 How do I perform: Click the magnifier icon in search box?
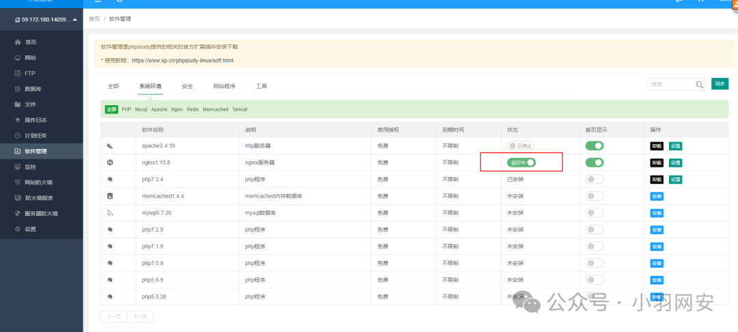pyautogui.click(x=700, y=84)
